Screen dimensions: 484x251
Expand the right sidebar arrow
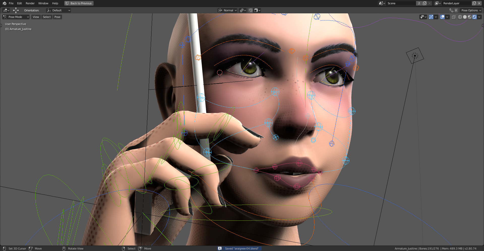click(x=483, y=25)
